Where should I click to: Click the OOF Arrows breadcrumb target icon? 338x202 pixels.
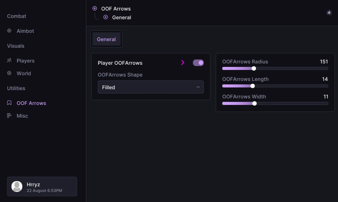[x=95, y=8]
